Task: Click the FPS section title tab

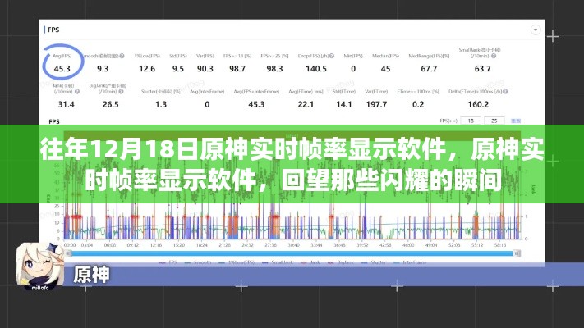Action: coord(55,30)
